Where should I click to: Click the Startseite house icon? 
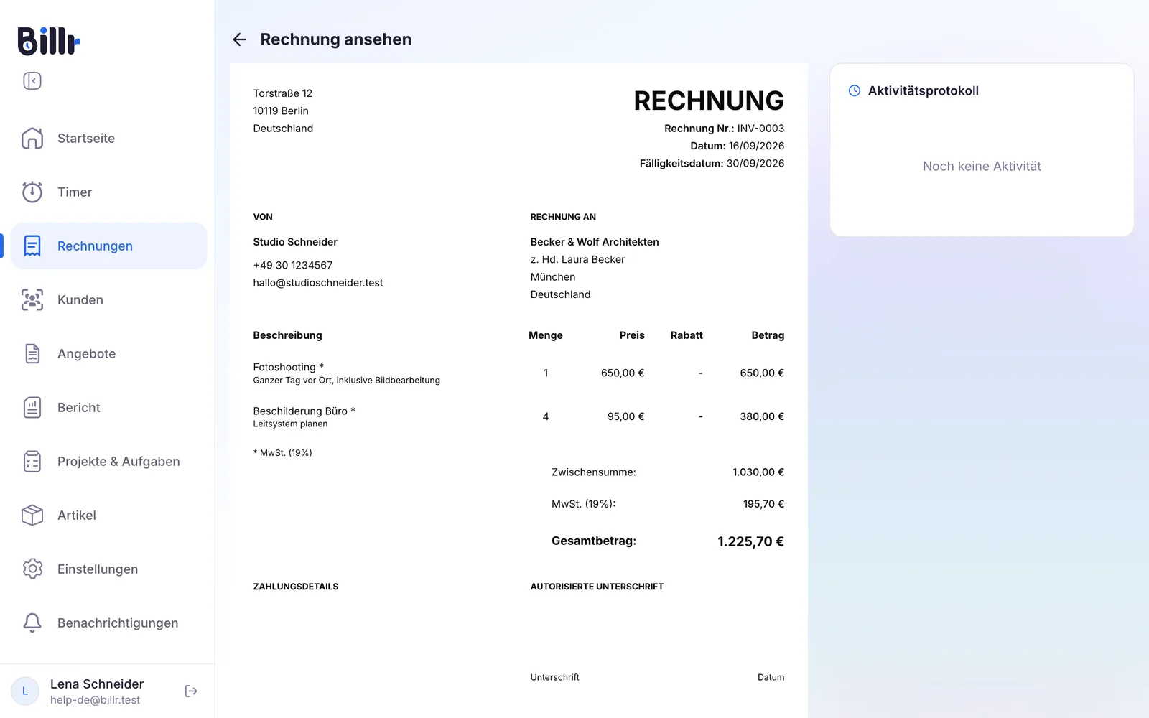pyautogui.click(x=32, y=139)
